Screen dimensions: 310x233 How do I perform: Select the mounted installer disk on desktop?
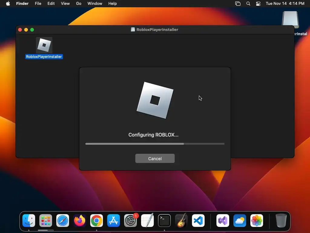point(290,20)
